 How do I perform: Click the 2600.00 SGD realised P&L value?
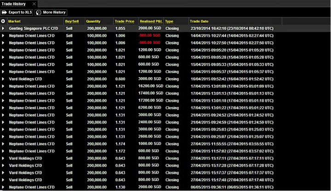point(150,136)
